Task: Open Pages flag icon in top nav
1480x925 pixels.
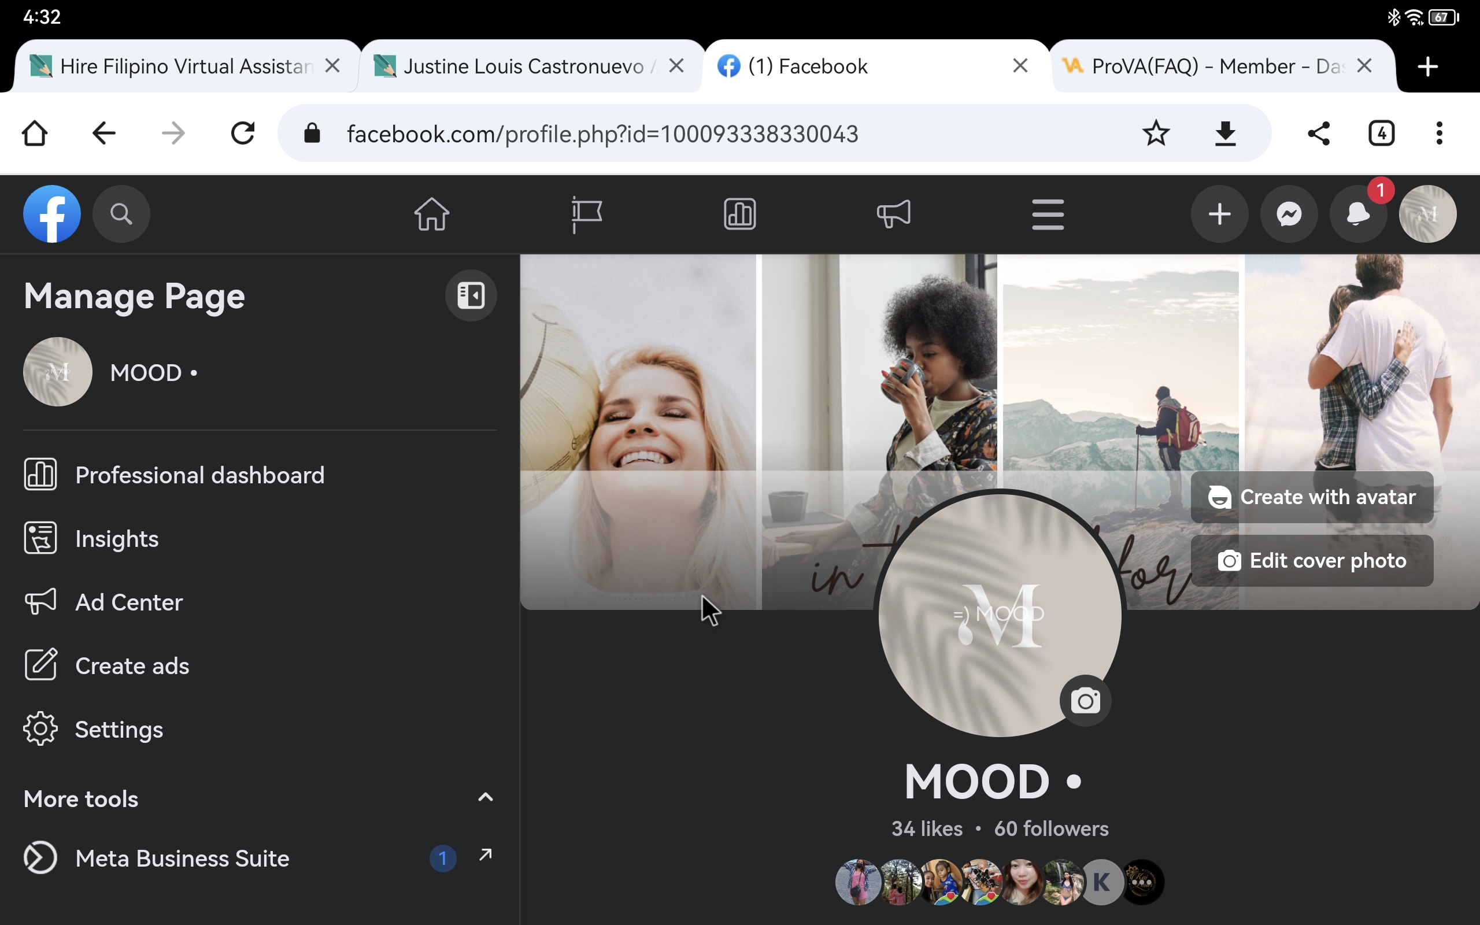Action: point(586,214)
